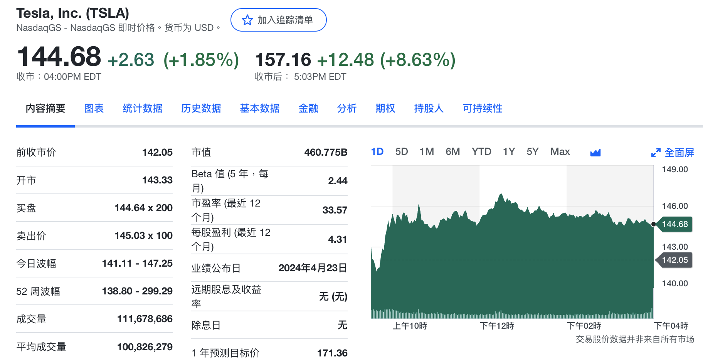Select the 基本数据 tab
The image size is (703, 363).
[x=259, y=109]
